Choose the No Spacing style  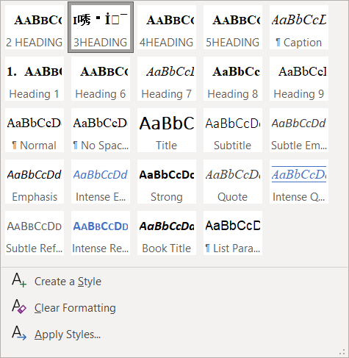click(x=101, y=130)
